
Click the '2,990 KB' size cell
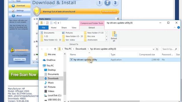pos(156,60)
